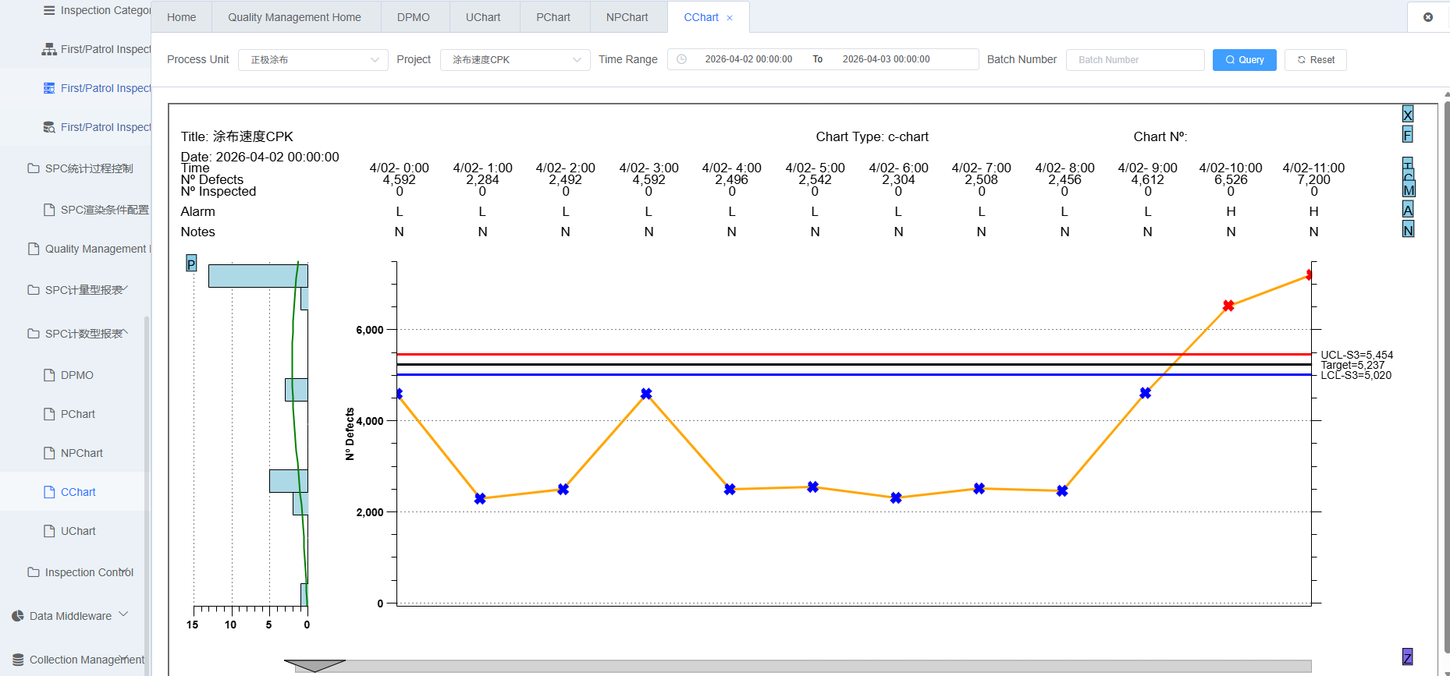This screenshot has width=1450, height=676.
Task: Click the Data Middleware pie icon
Action: pos(18,616)
